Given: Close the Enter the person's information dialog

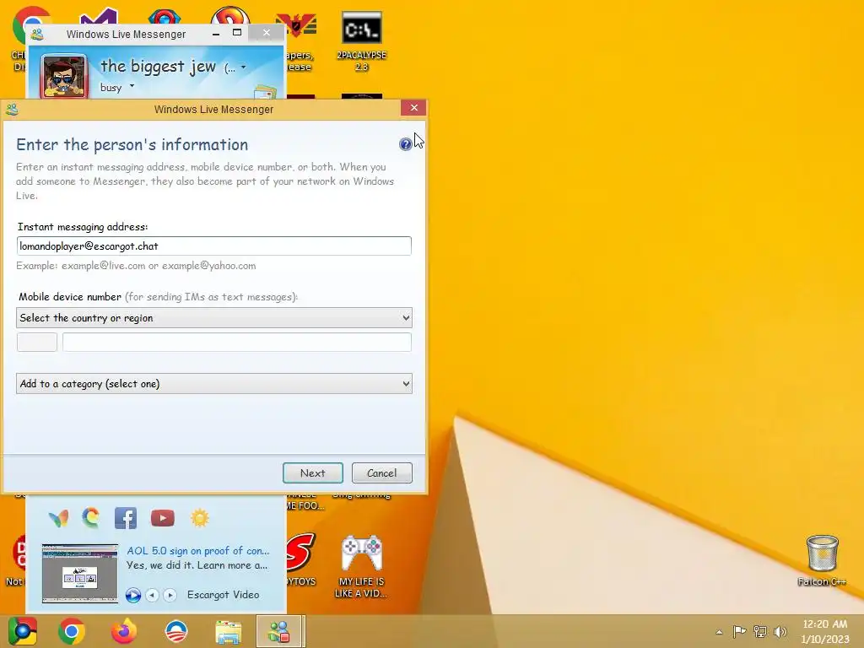Looking at the screenshot, I should click(x=413, y=108).
